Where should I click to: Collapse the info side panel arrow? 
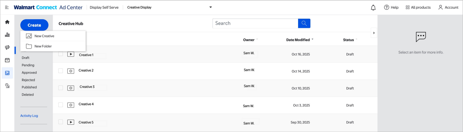click(x=374, y=33)
